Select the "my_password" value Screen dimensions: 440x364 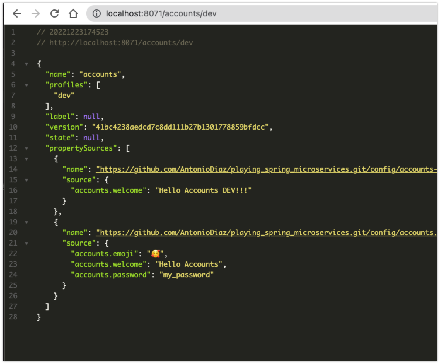click(187, 275)
